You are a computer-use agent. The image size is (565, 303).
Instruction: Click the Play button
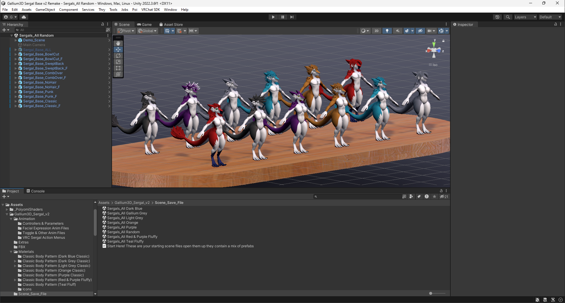click(x=273, y=17)
